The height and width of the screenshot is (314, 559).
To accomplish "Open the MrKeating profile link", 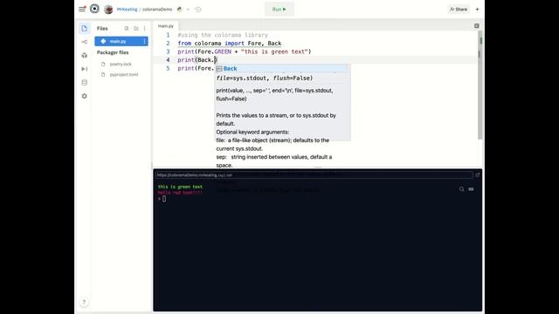I will (127, 10).
